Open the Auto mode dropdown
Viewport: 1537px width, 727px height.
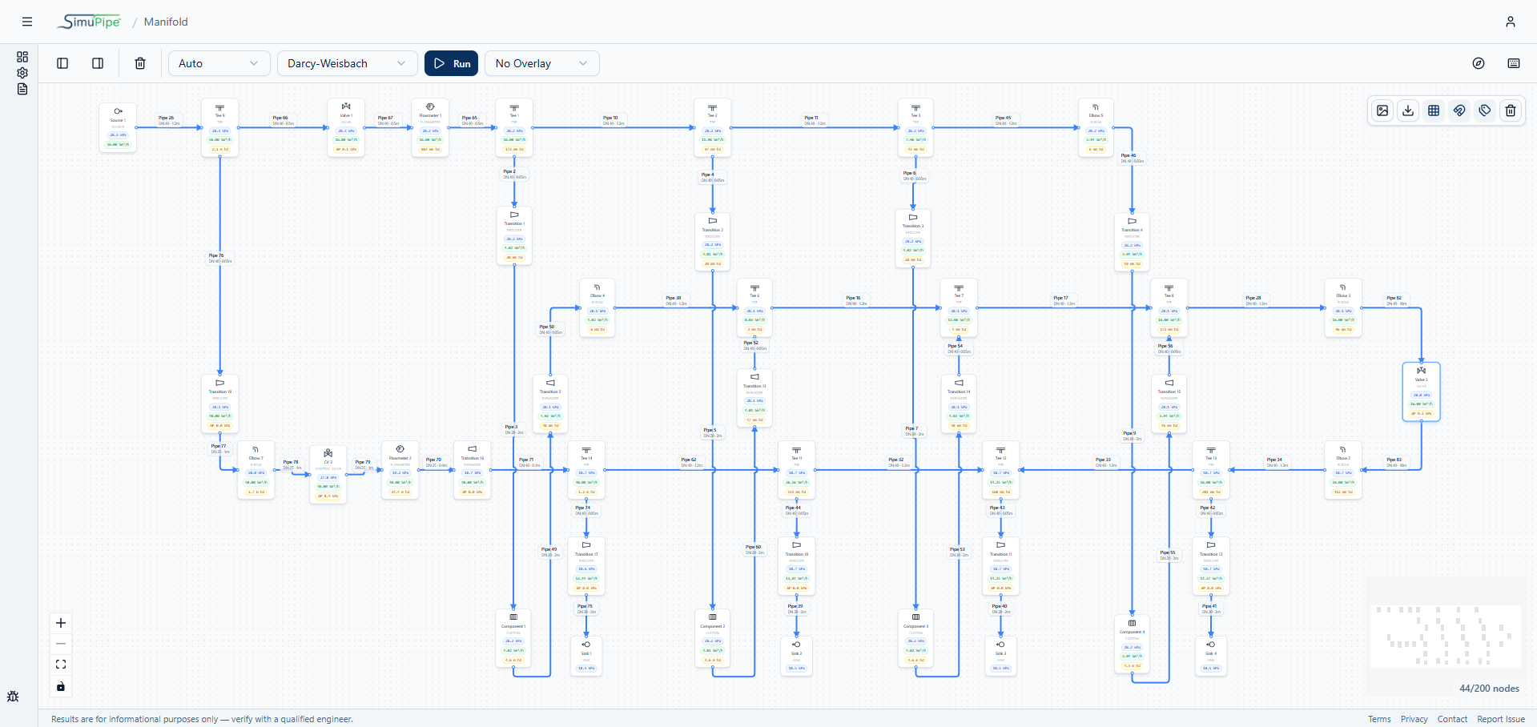click(219, 63)
